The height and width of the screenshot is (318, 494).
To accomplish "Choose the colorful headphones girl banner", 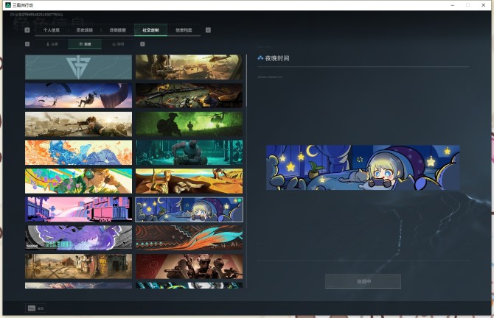I will [78, 181].
